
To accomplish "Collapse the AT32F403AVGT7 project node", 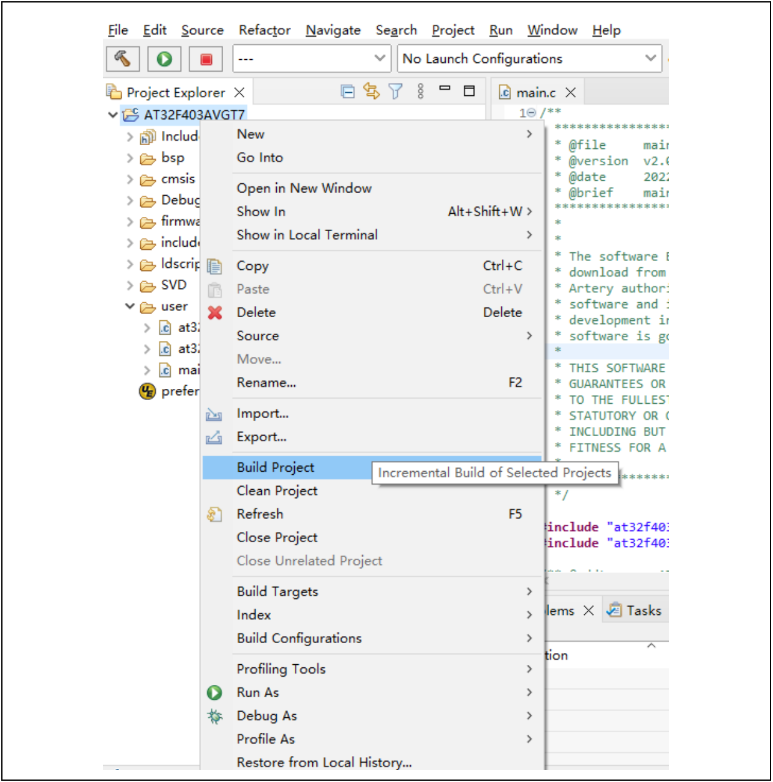I will [113, 115].
